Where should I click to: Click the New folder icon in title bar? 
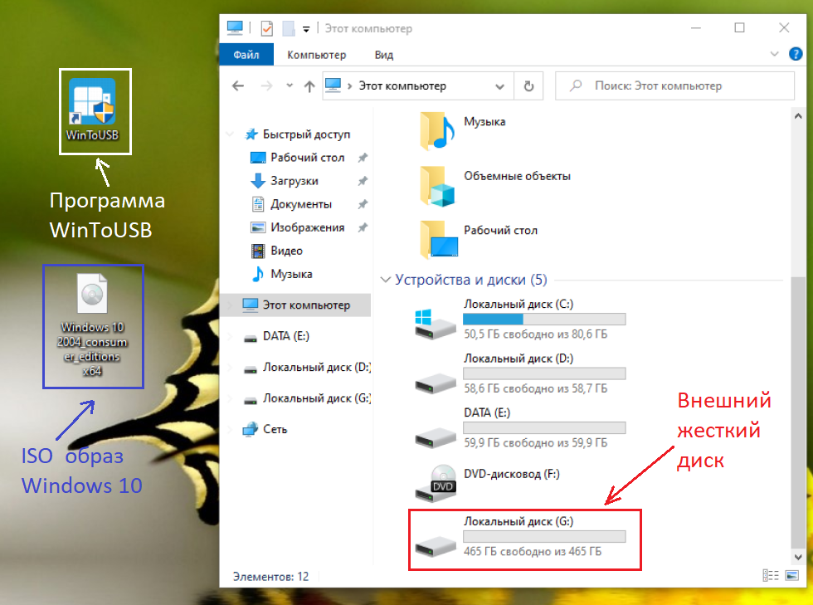point(289,28)
